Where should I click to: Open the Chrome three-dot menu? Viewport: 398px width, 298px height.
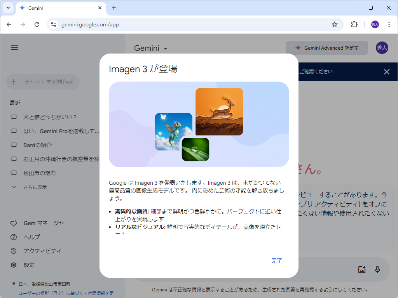(x=389, y=24)
